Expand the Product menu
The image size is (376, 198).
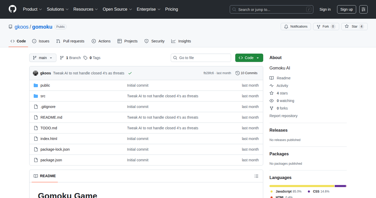pos(32,9)
